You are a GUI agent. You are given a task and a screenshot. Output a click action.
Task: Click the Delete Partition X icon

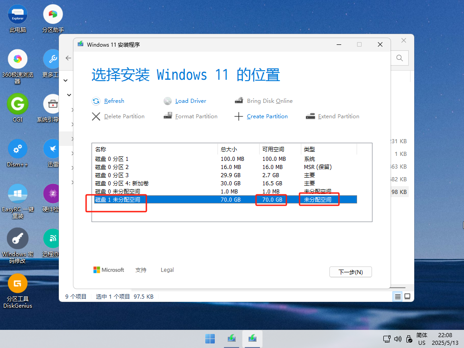coord(96,116)
